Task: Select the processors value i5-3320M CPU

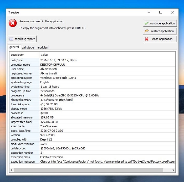Action: pos(70,95)
